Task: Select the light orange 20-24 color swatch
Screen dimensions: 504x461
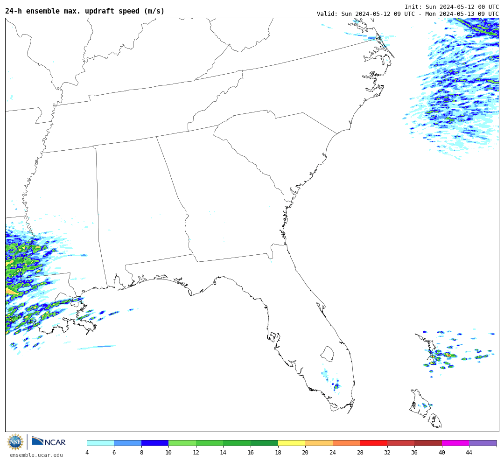Action: coord(319,443)
